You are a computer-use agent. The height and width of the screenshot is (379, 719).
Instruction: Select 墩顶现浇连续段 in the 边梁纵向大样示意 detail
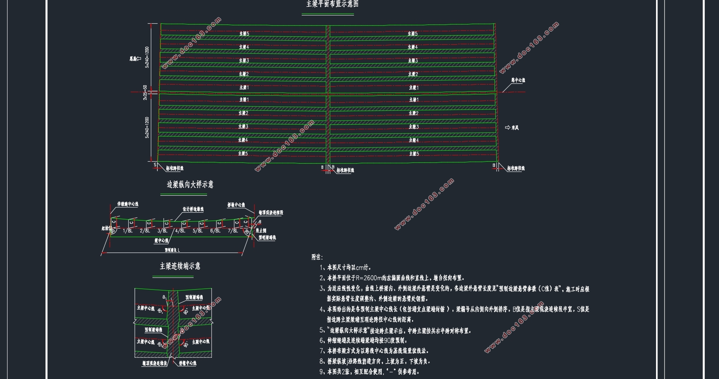coord(271,213)
